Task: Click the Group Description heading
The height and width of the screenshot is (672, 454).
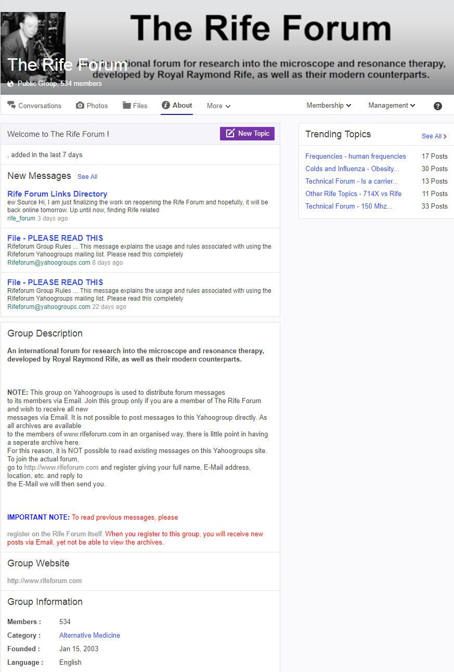Action: click(x=45, y=333)
